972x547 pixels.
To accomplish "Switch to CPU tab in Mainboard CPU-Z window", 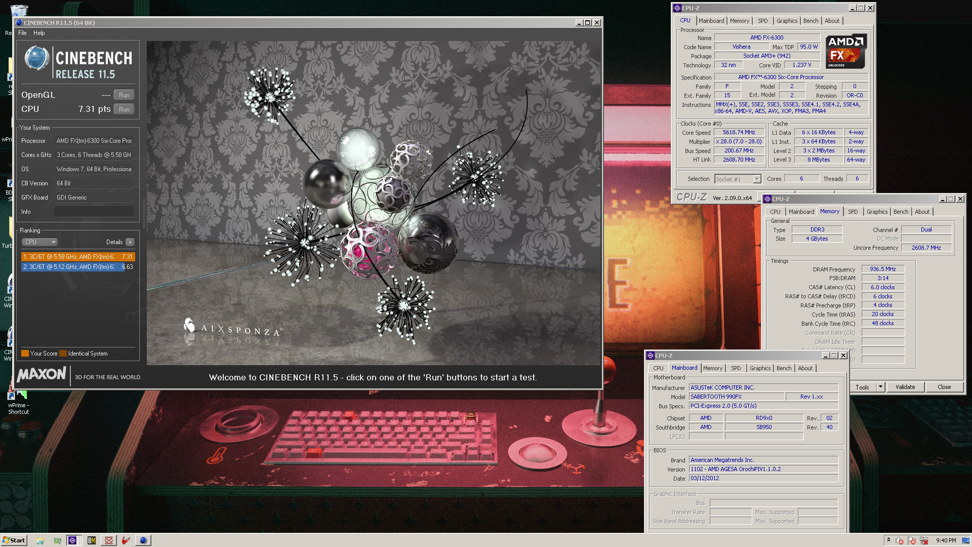I will coord(658,368).
